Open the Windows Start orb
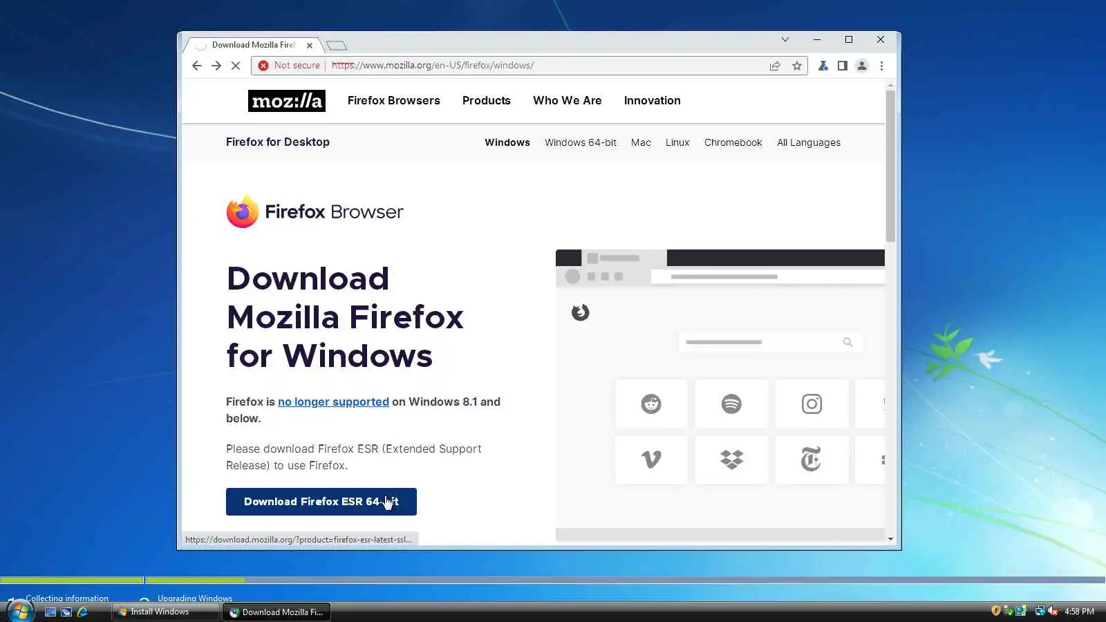The height and width of the screenshot is (622, 1106). [19, 611]
